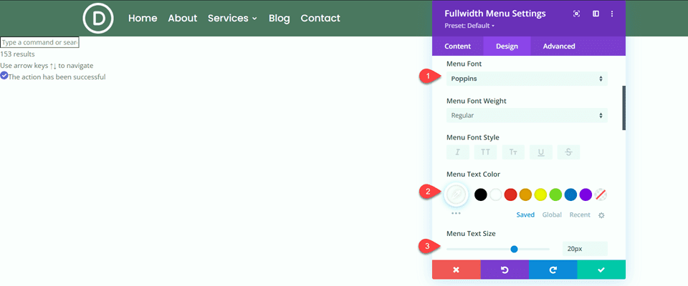Toggle uppercase TT font style

485,152
